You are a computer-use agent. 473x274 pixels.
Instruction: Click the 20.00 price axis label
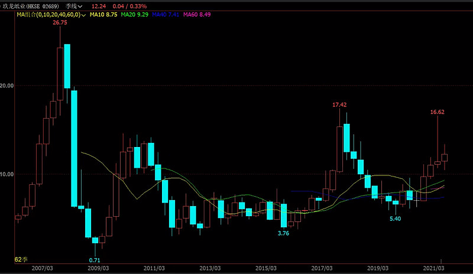point(7,86)
